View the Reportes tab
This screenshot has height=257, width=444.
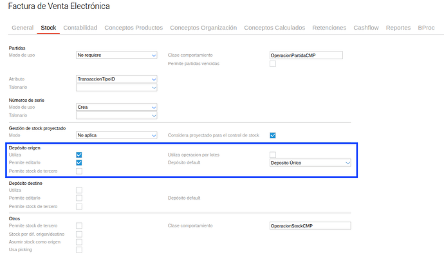pos(398,28)
